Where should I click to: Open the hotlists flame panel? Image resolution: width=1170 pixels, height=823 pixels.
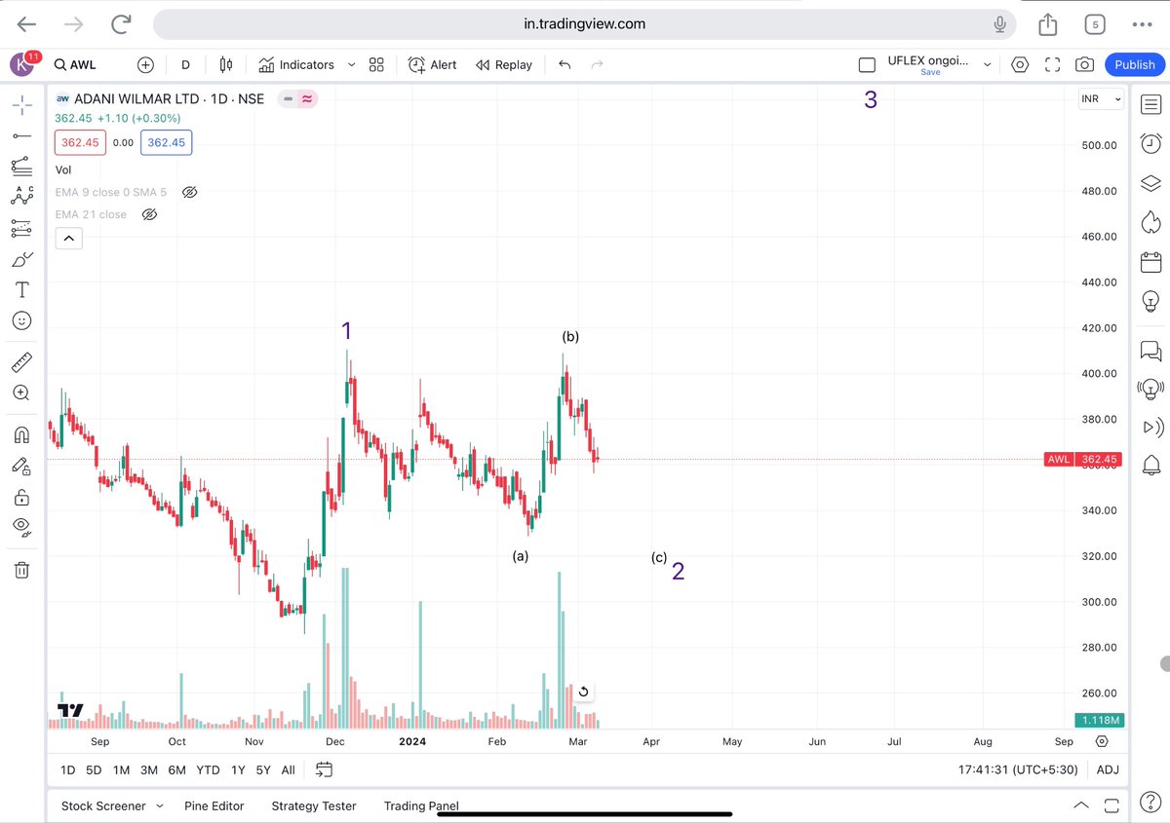pyautogui.click(x=1150, y=222)
